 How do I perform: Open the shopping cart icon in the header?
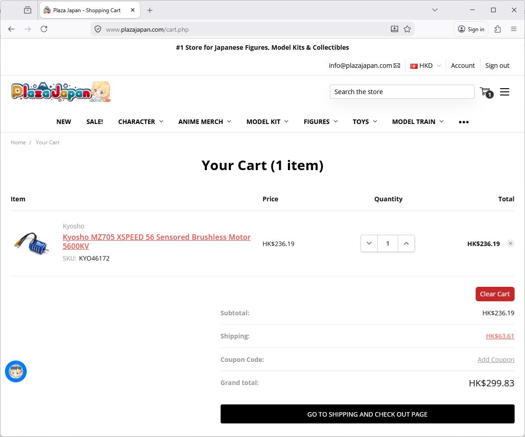[486, 92]
